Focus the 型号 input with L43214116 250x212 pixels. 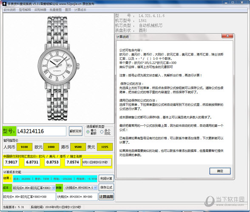point(41,131)
